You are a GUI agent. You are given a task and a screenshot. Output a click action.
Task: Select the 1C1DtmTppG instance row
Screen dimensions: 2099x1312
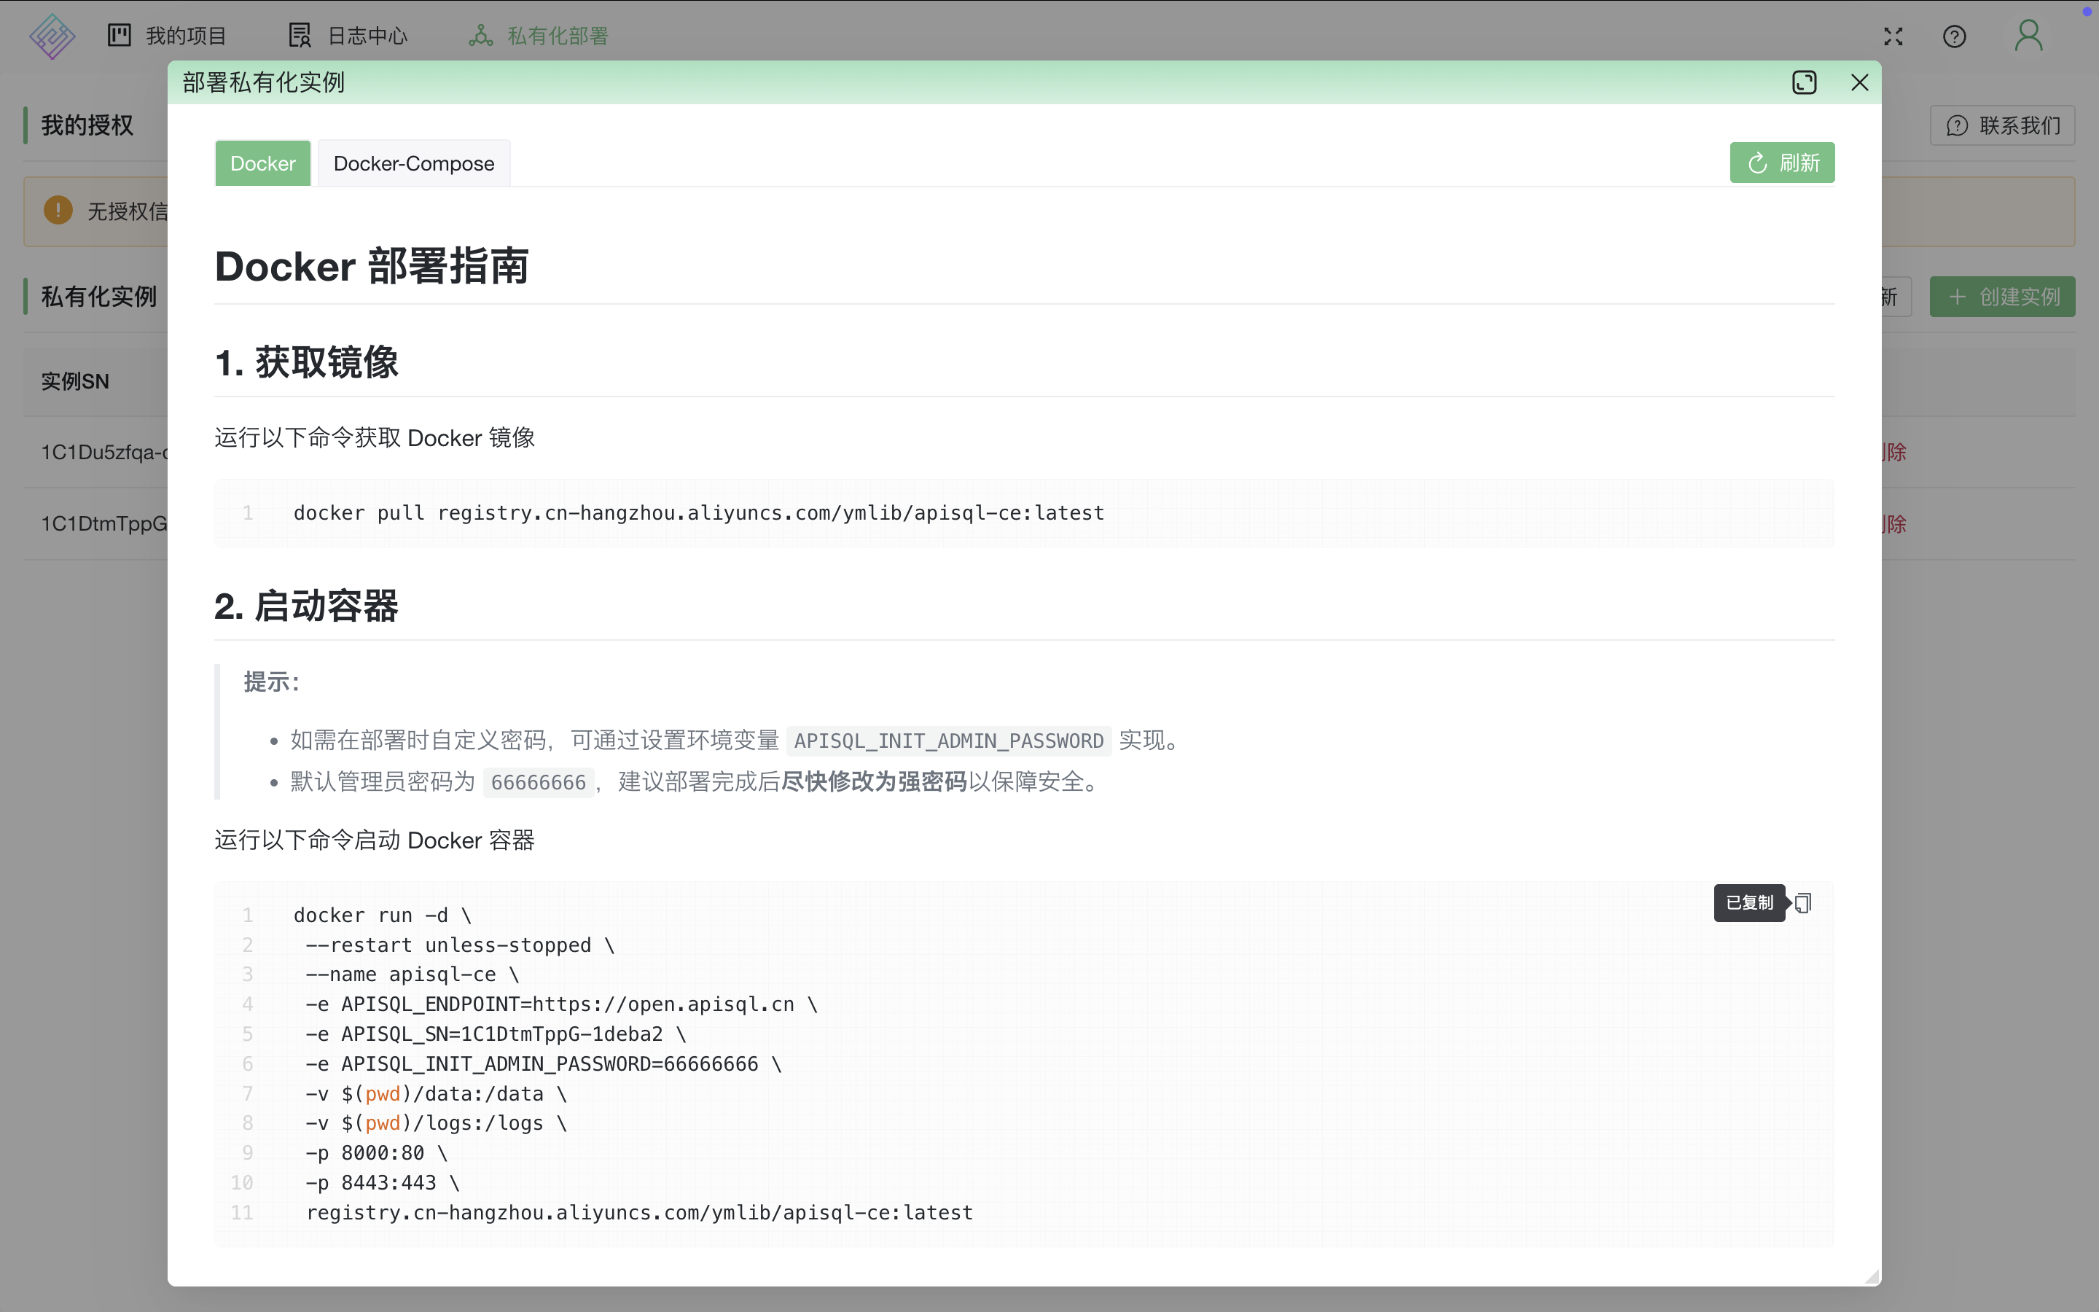(x=104, y=523)
